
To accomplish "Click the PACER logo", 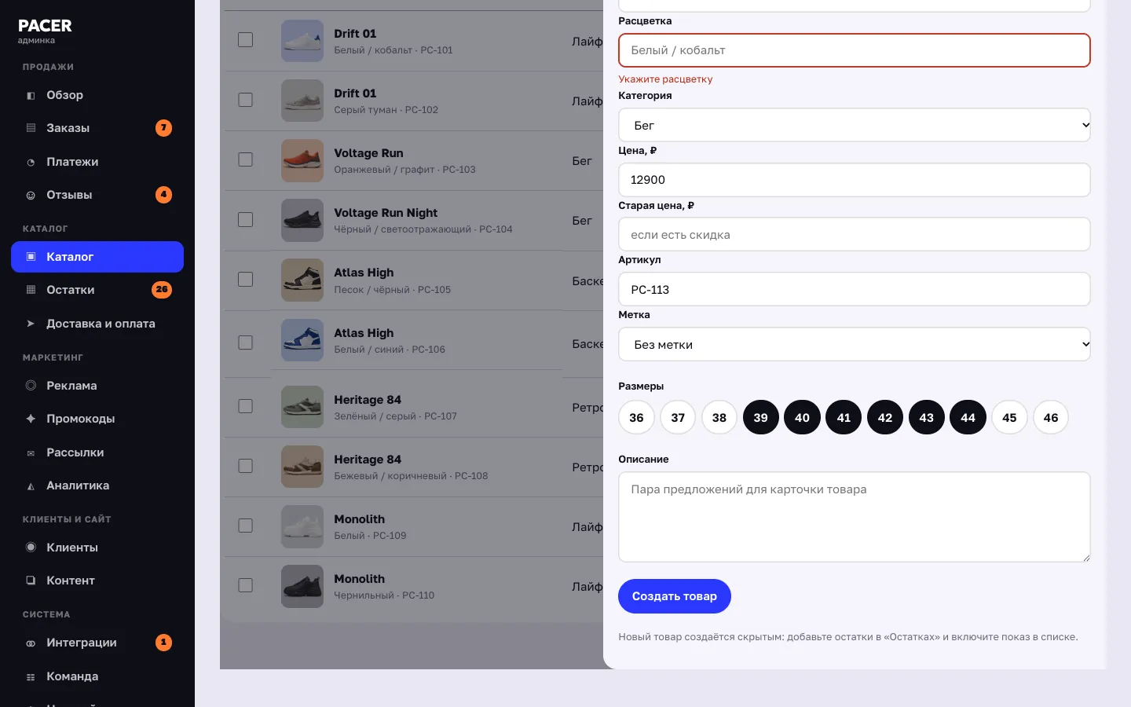I will click(45, 26).
